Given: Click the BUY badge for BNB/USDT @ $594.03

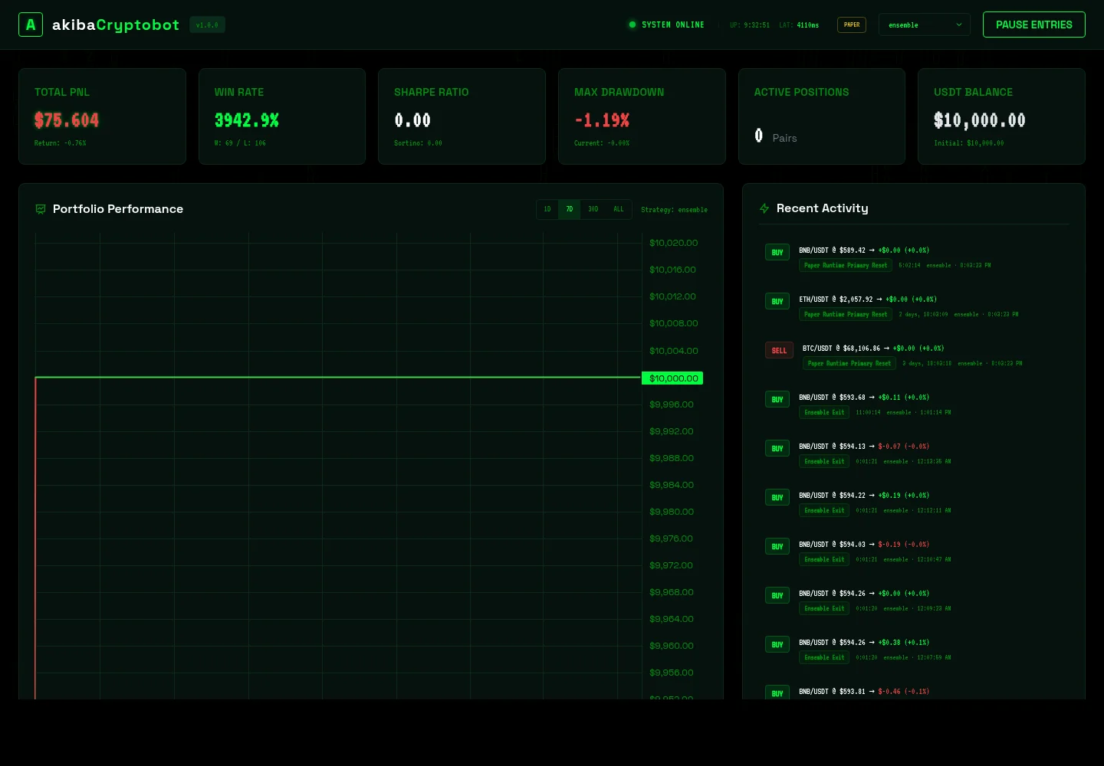Looking at the screenshot, I should [x=777, y=546].
